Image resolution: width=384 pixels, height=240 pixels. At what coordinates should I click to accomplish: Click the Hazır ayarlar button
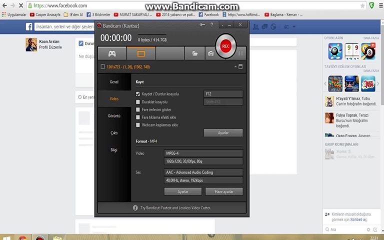pos(224,191)
